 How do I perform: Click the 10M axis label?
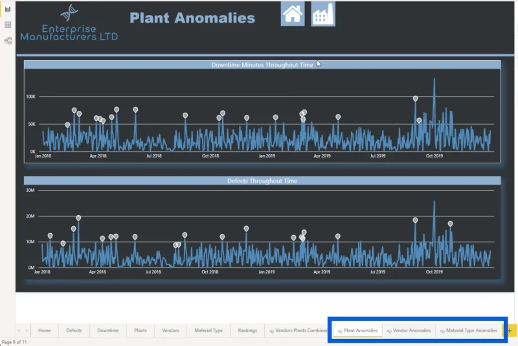[30, 242]
